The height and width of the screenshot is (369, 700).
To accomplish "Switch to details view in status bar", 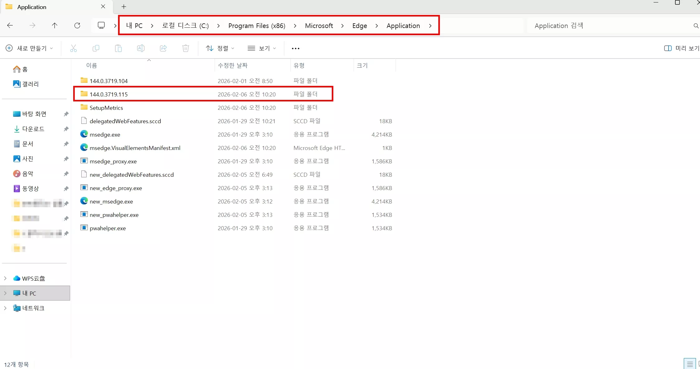I will 690,363.
